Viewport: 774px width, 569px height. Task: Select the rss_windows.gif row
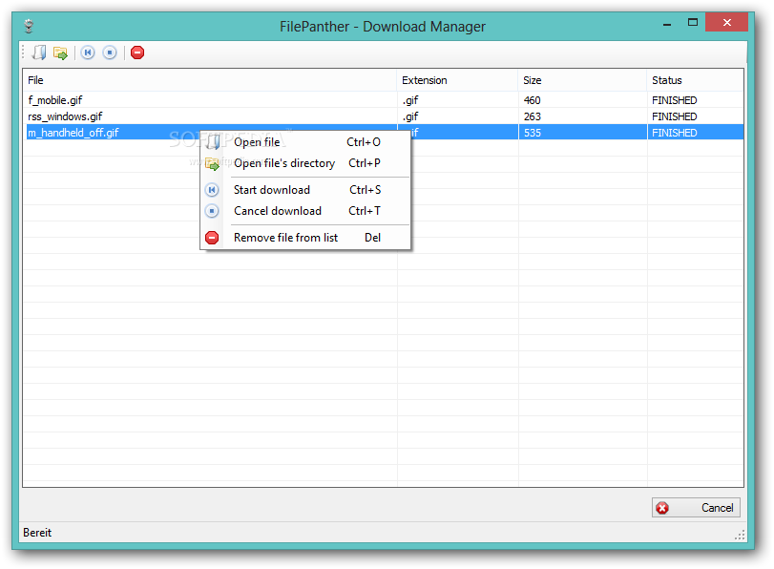[383, 116]
